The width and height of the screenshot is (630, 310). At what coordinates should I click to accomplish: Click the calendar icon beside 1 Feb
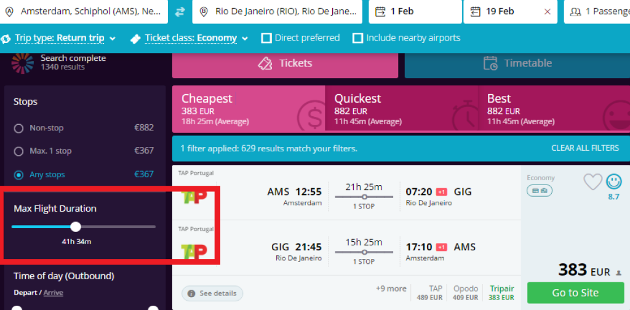[380, 12]
